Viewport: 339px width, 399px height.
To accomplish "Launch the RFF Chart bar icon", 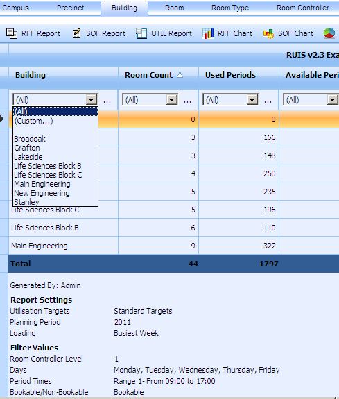I will pos(208,33).
